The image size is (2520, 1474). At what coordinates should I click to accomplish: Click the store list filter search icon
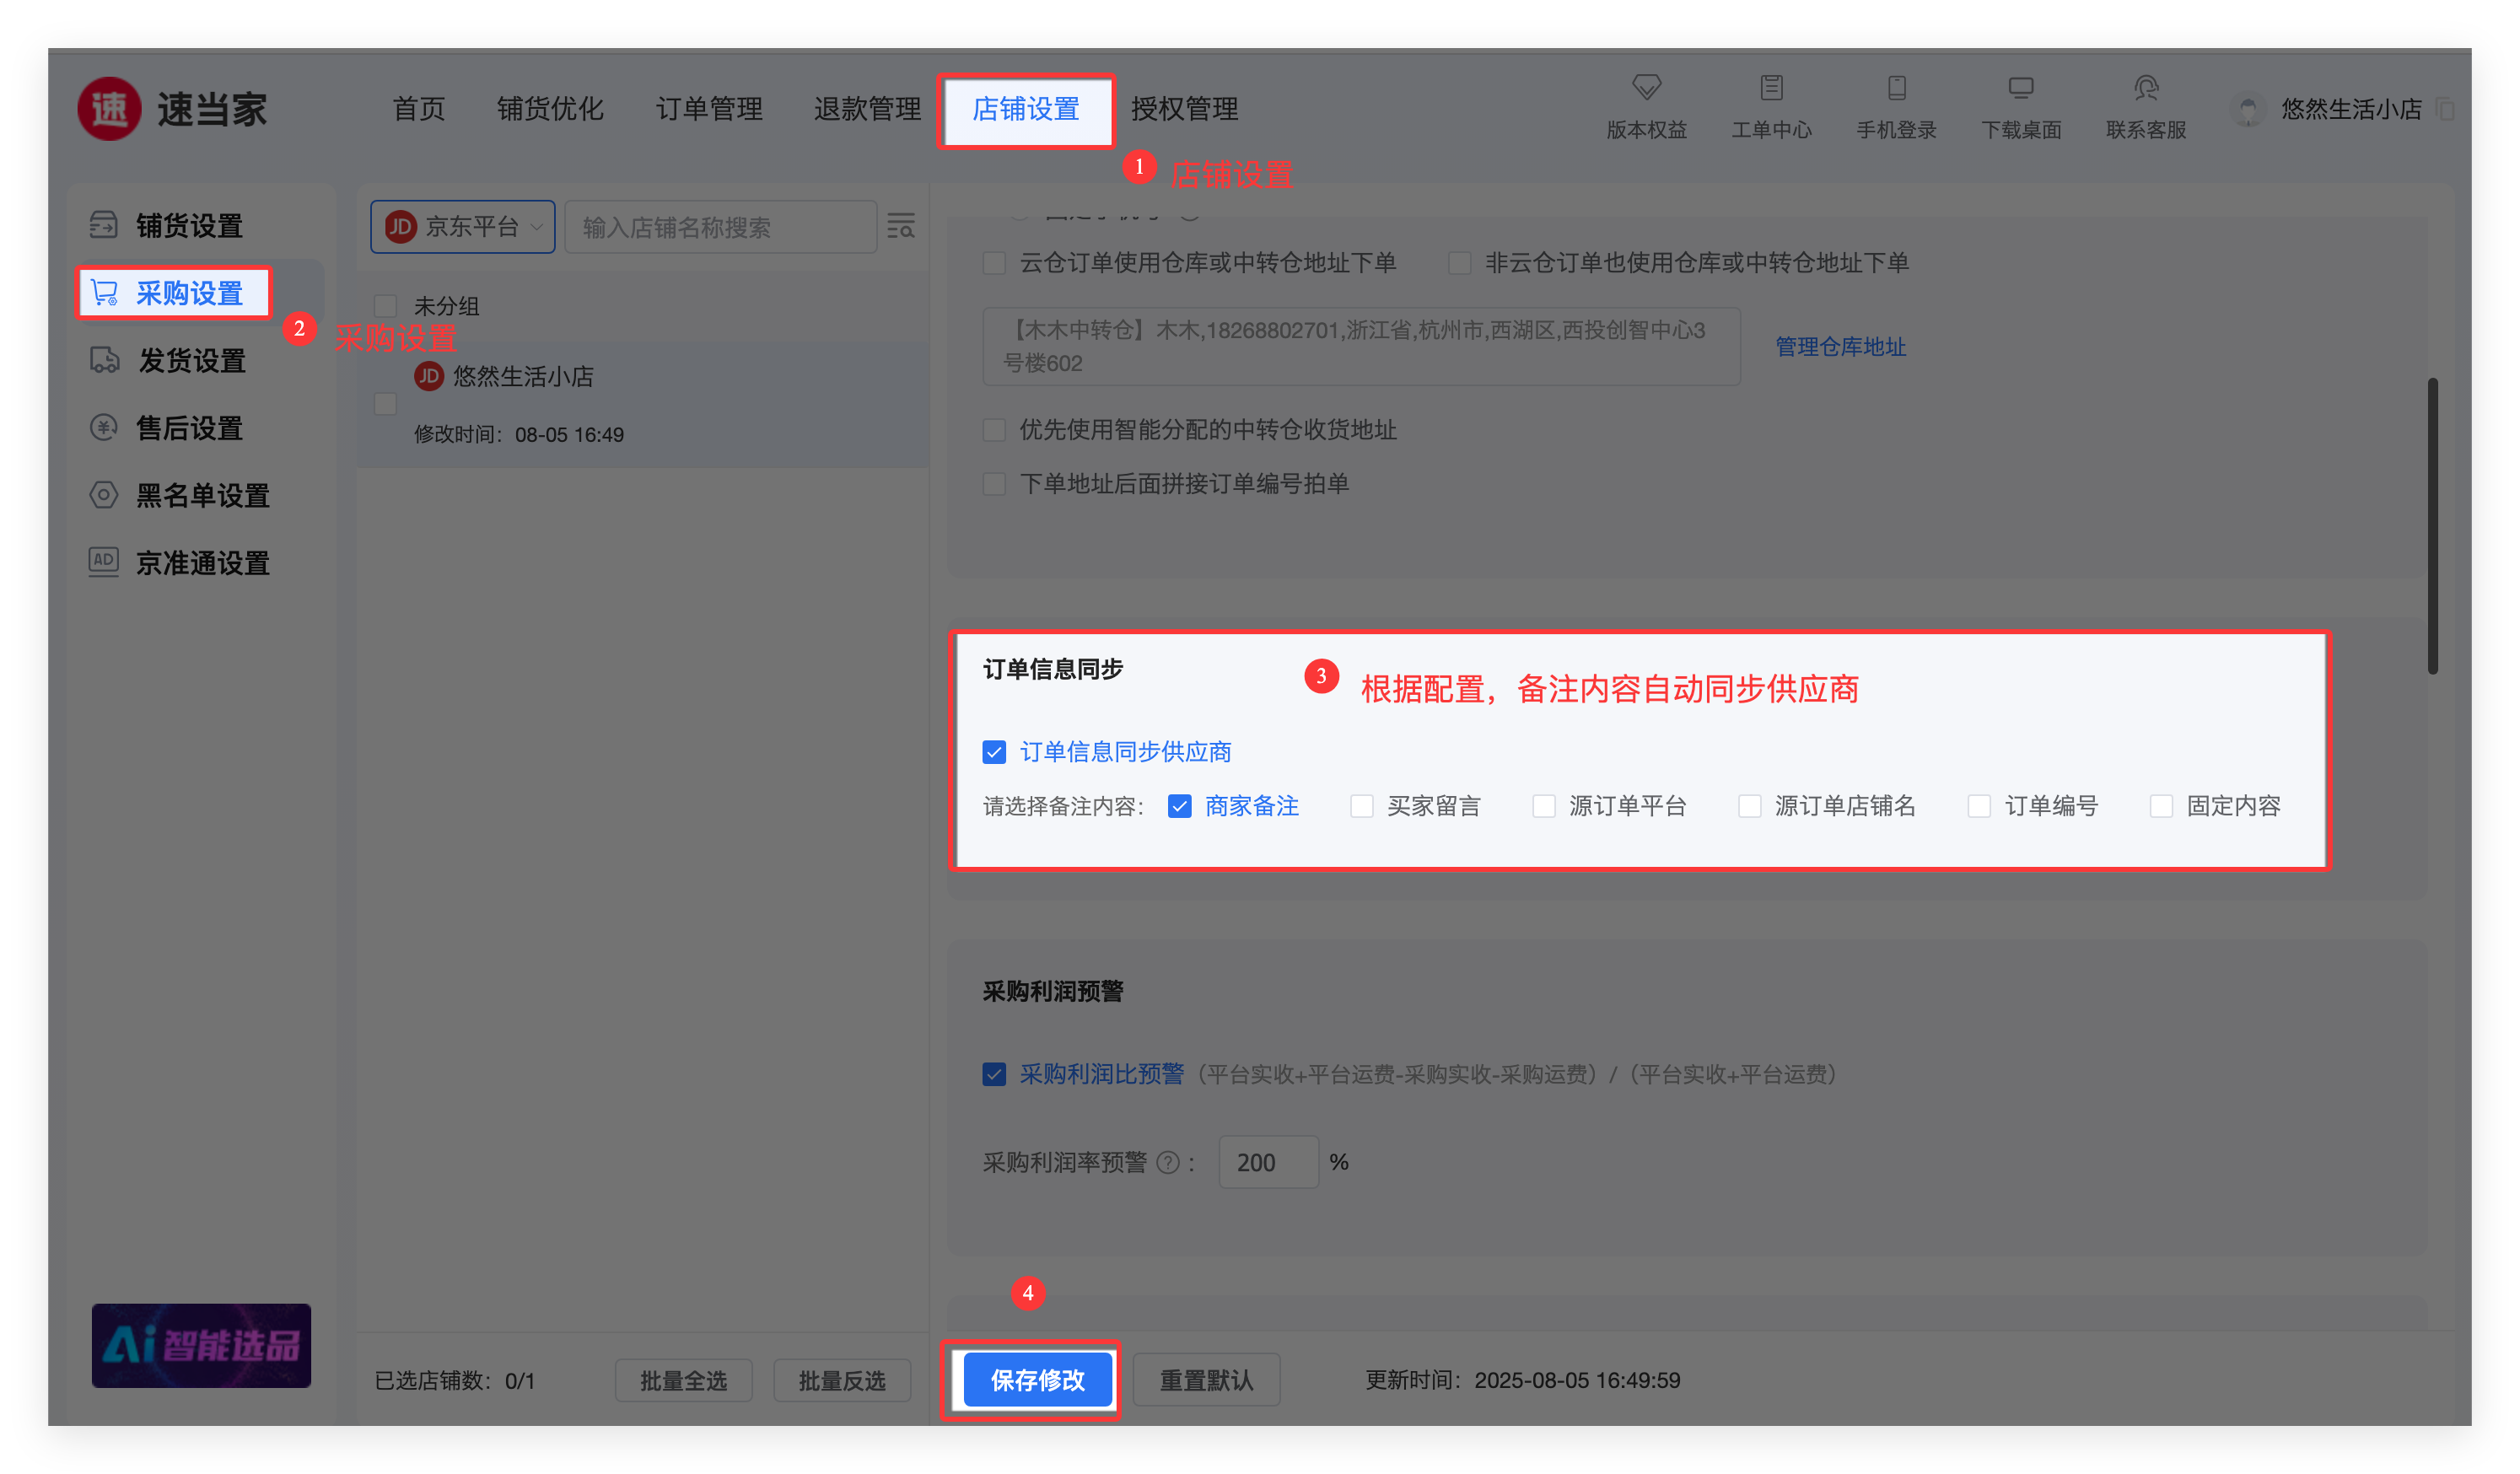pos(901,226)
